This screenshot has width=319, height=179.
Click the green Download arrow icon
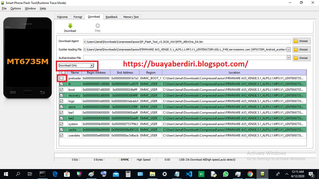[70, 25]
